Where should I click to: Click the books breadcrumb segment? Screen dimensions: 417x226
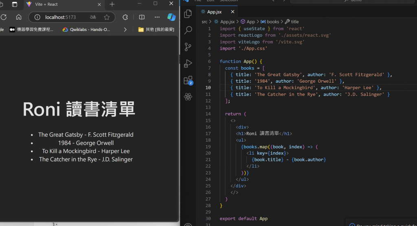coord(270,22)
